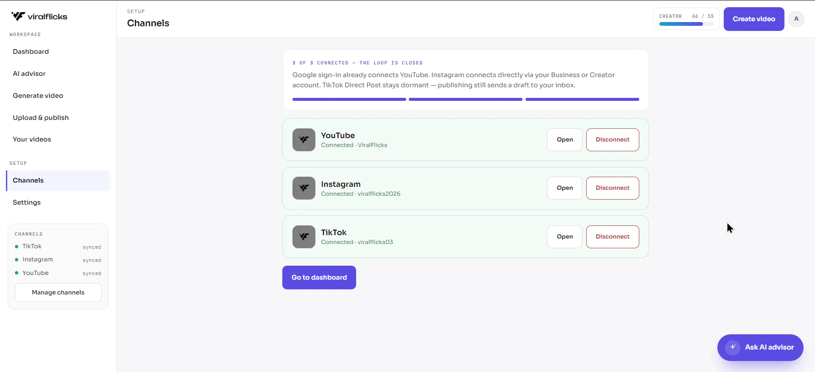This screenshot has height=372, width=815.
Task: Select the Channels sidebar item
Action: [58, 180]
